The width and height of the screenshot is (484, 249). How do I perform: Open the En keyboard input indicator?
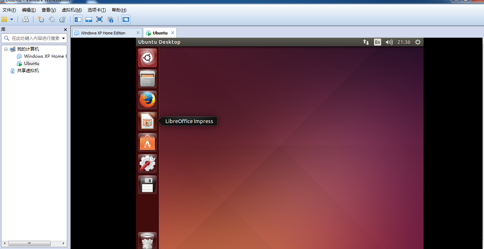tap(377, 42)
